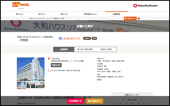Screen dimensions: 170x106
Task: Click TEL 072-740-6180 text
Action: [58, 71]
